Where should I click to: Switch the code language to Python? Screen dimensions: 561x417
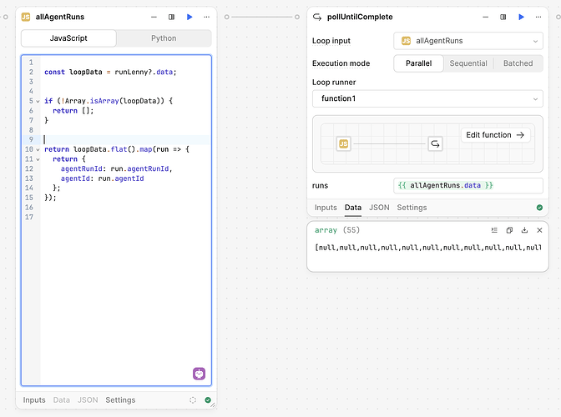click(x=164, y=38)
